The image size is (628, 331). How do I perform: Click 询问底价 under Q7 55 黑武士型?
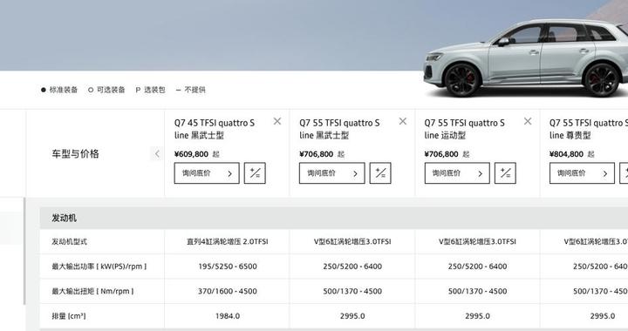331,173
